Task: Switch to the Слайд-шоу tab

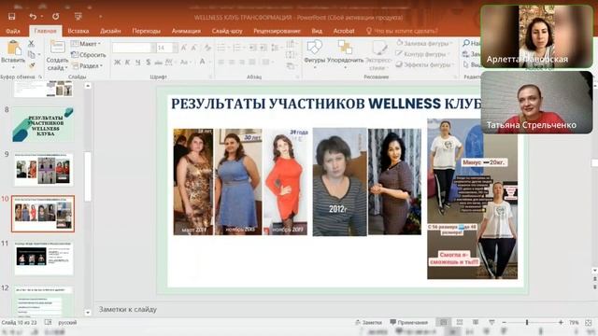Action: pos(227,31)
